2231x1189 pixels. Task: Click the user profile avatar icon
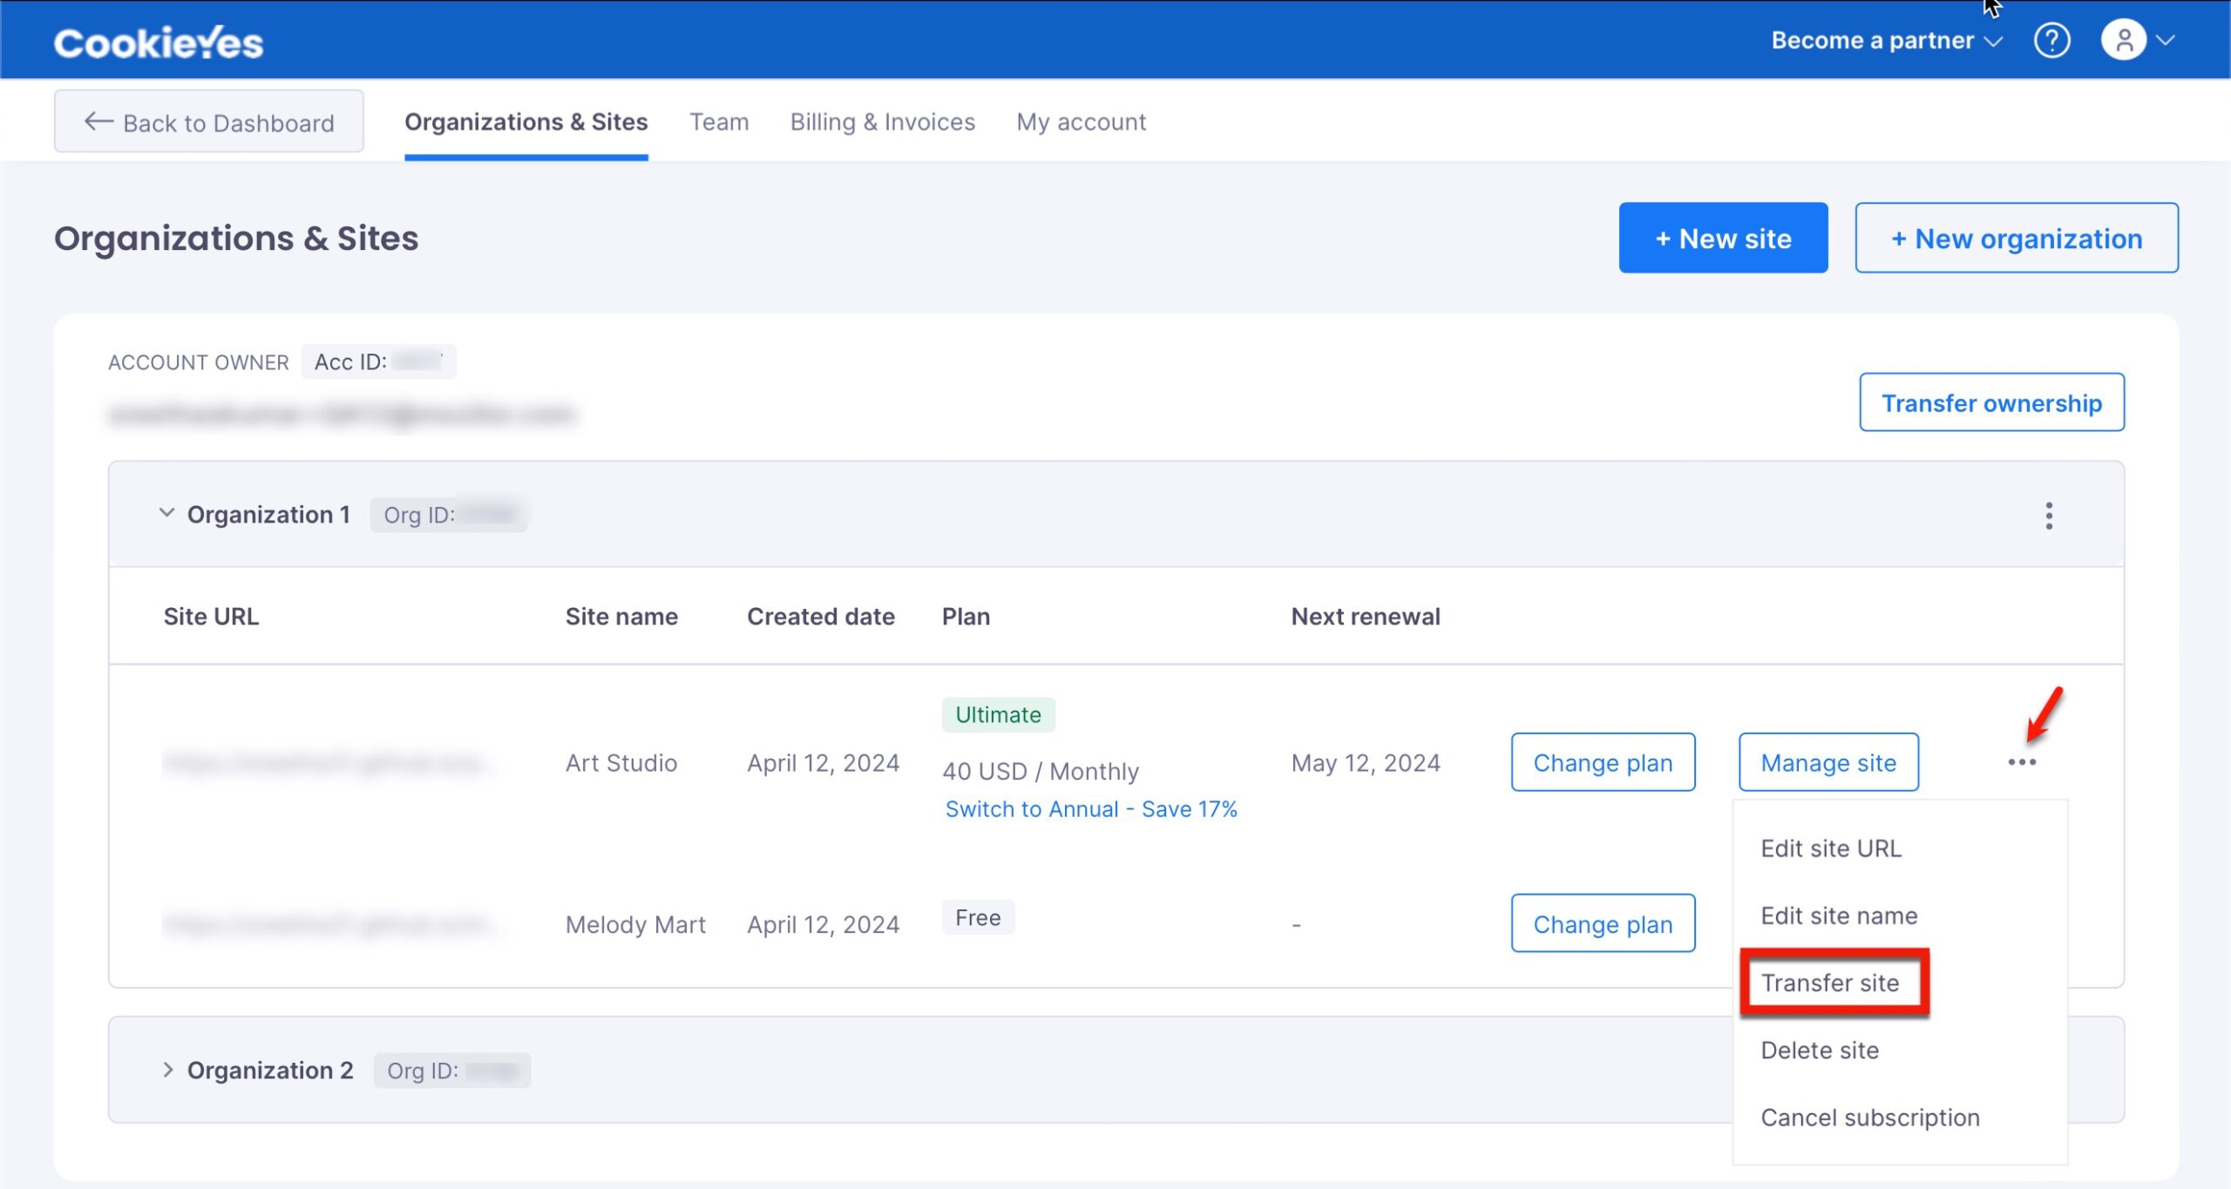pos(2125,40)
